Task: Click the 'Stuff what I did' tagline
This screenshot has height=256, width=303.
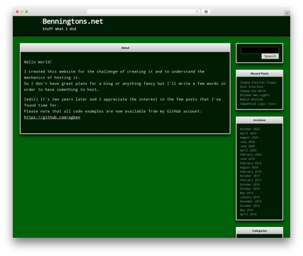Action: click(59, 29)
